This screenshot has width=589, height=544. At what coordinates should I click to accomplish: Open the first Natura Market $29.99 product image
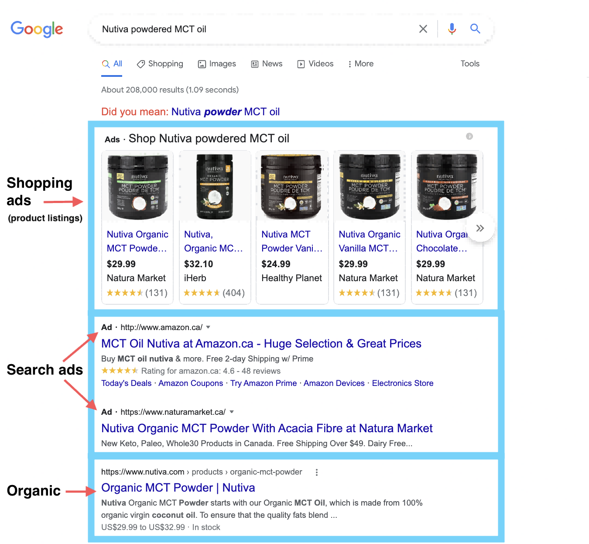pyautogui.click(x=138, y=186)
